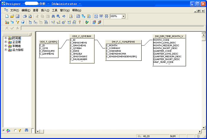Open the 编辑(E) menu
Image resolution: width=207 pixels, height=139 pixels.
[x=26, y=10]
